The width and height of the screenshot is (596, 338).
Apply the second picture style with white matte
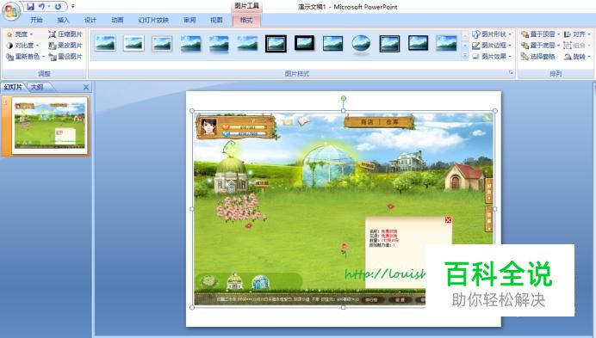[x=133, y=43]
